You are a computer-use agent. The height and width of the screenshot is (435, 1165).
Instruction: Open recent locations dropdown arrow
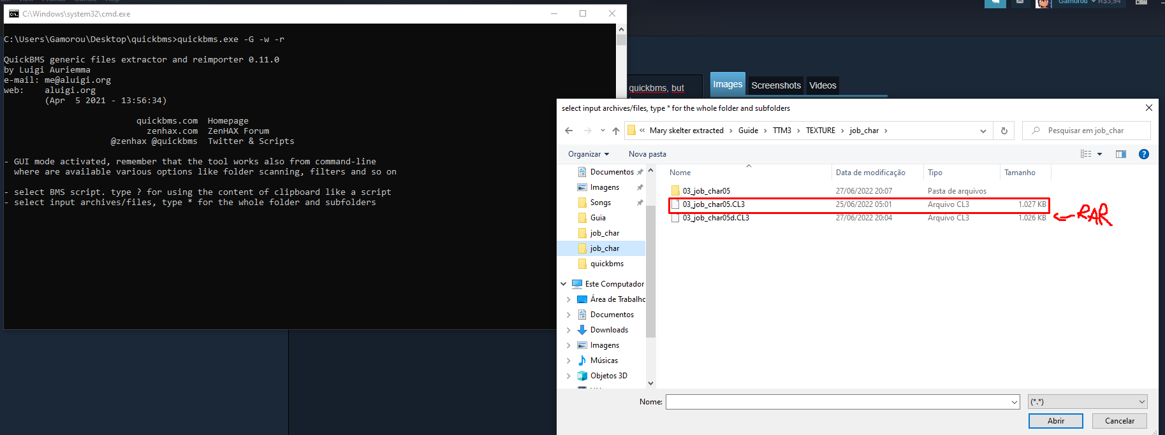603,131
